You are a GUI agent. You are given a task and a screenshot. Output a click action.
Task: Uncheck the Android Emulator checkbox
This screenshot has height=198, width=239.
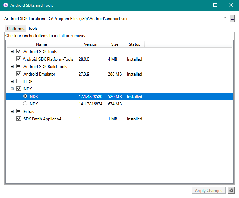click(19, 74)
